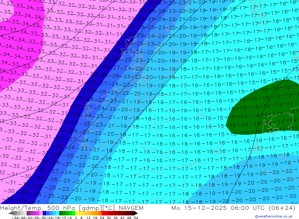The image size is (299, 219).
Task: Select the cyan swatch left of the dark green legend block
Action: click(x=57, y=213)
